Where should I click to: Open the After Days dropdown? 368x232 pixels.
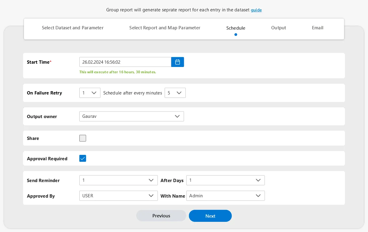click(x=225, y=180)
